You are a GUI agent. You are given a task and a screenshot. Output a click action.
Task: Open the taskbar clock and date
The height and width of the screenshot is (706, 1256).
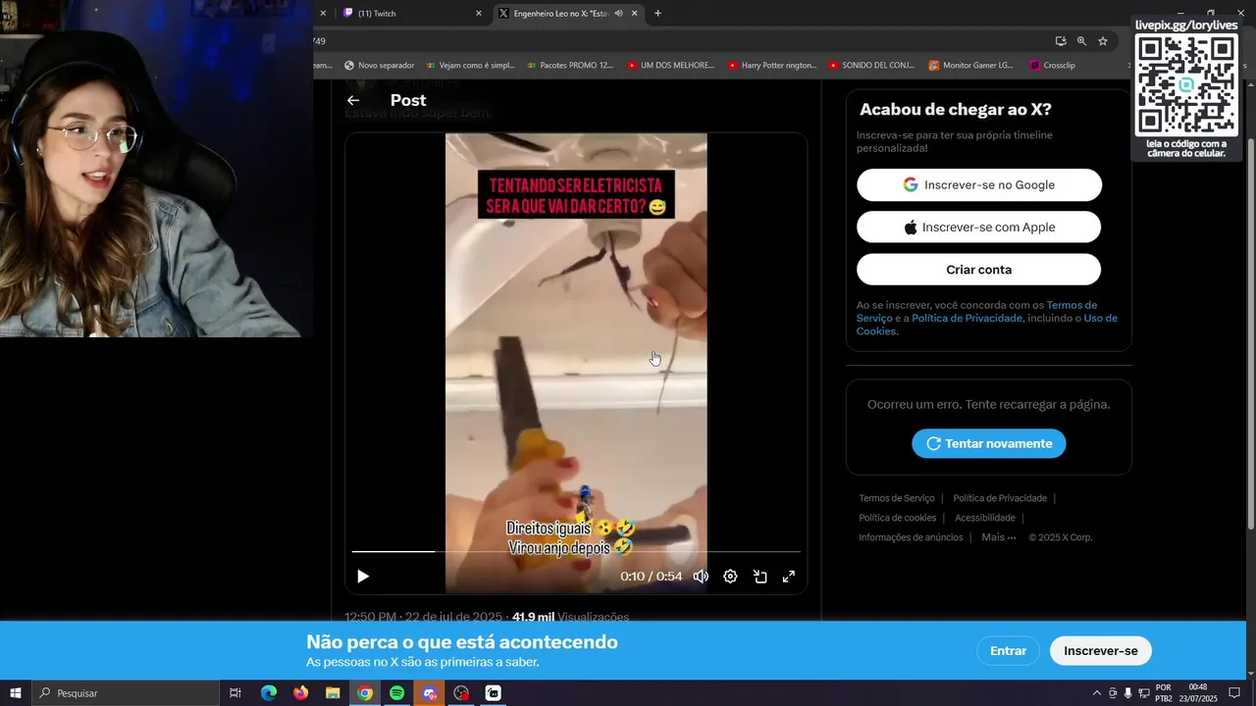(x=1199, y=693)
